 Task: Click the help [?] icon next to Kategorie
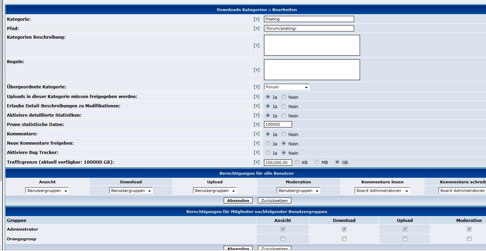[x=256, y=19]
